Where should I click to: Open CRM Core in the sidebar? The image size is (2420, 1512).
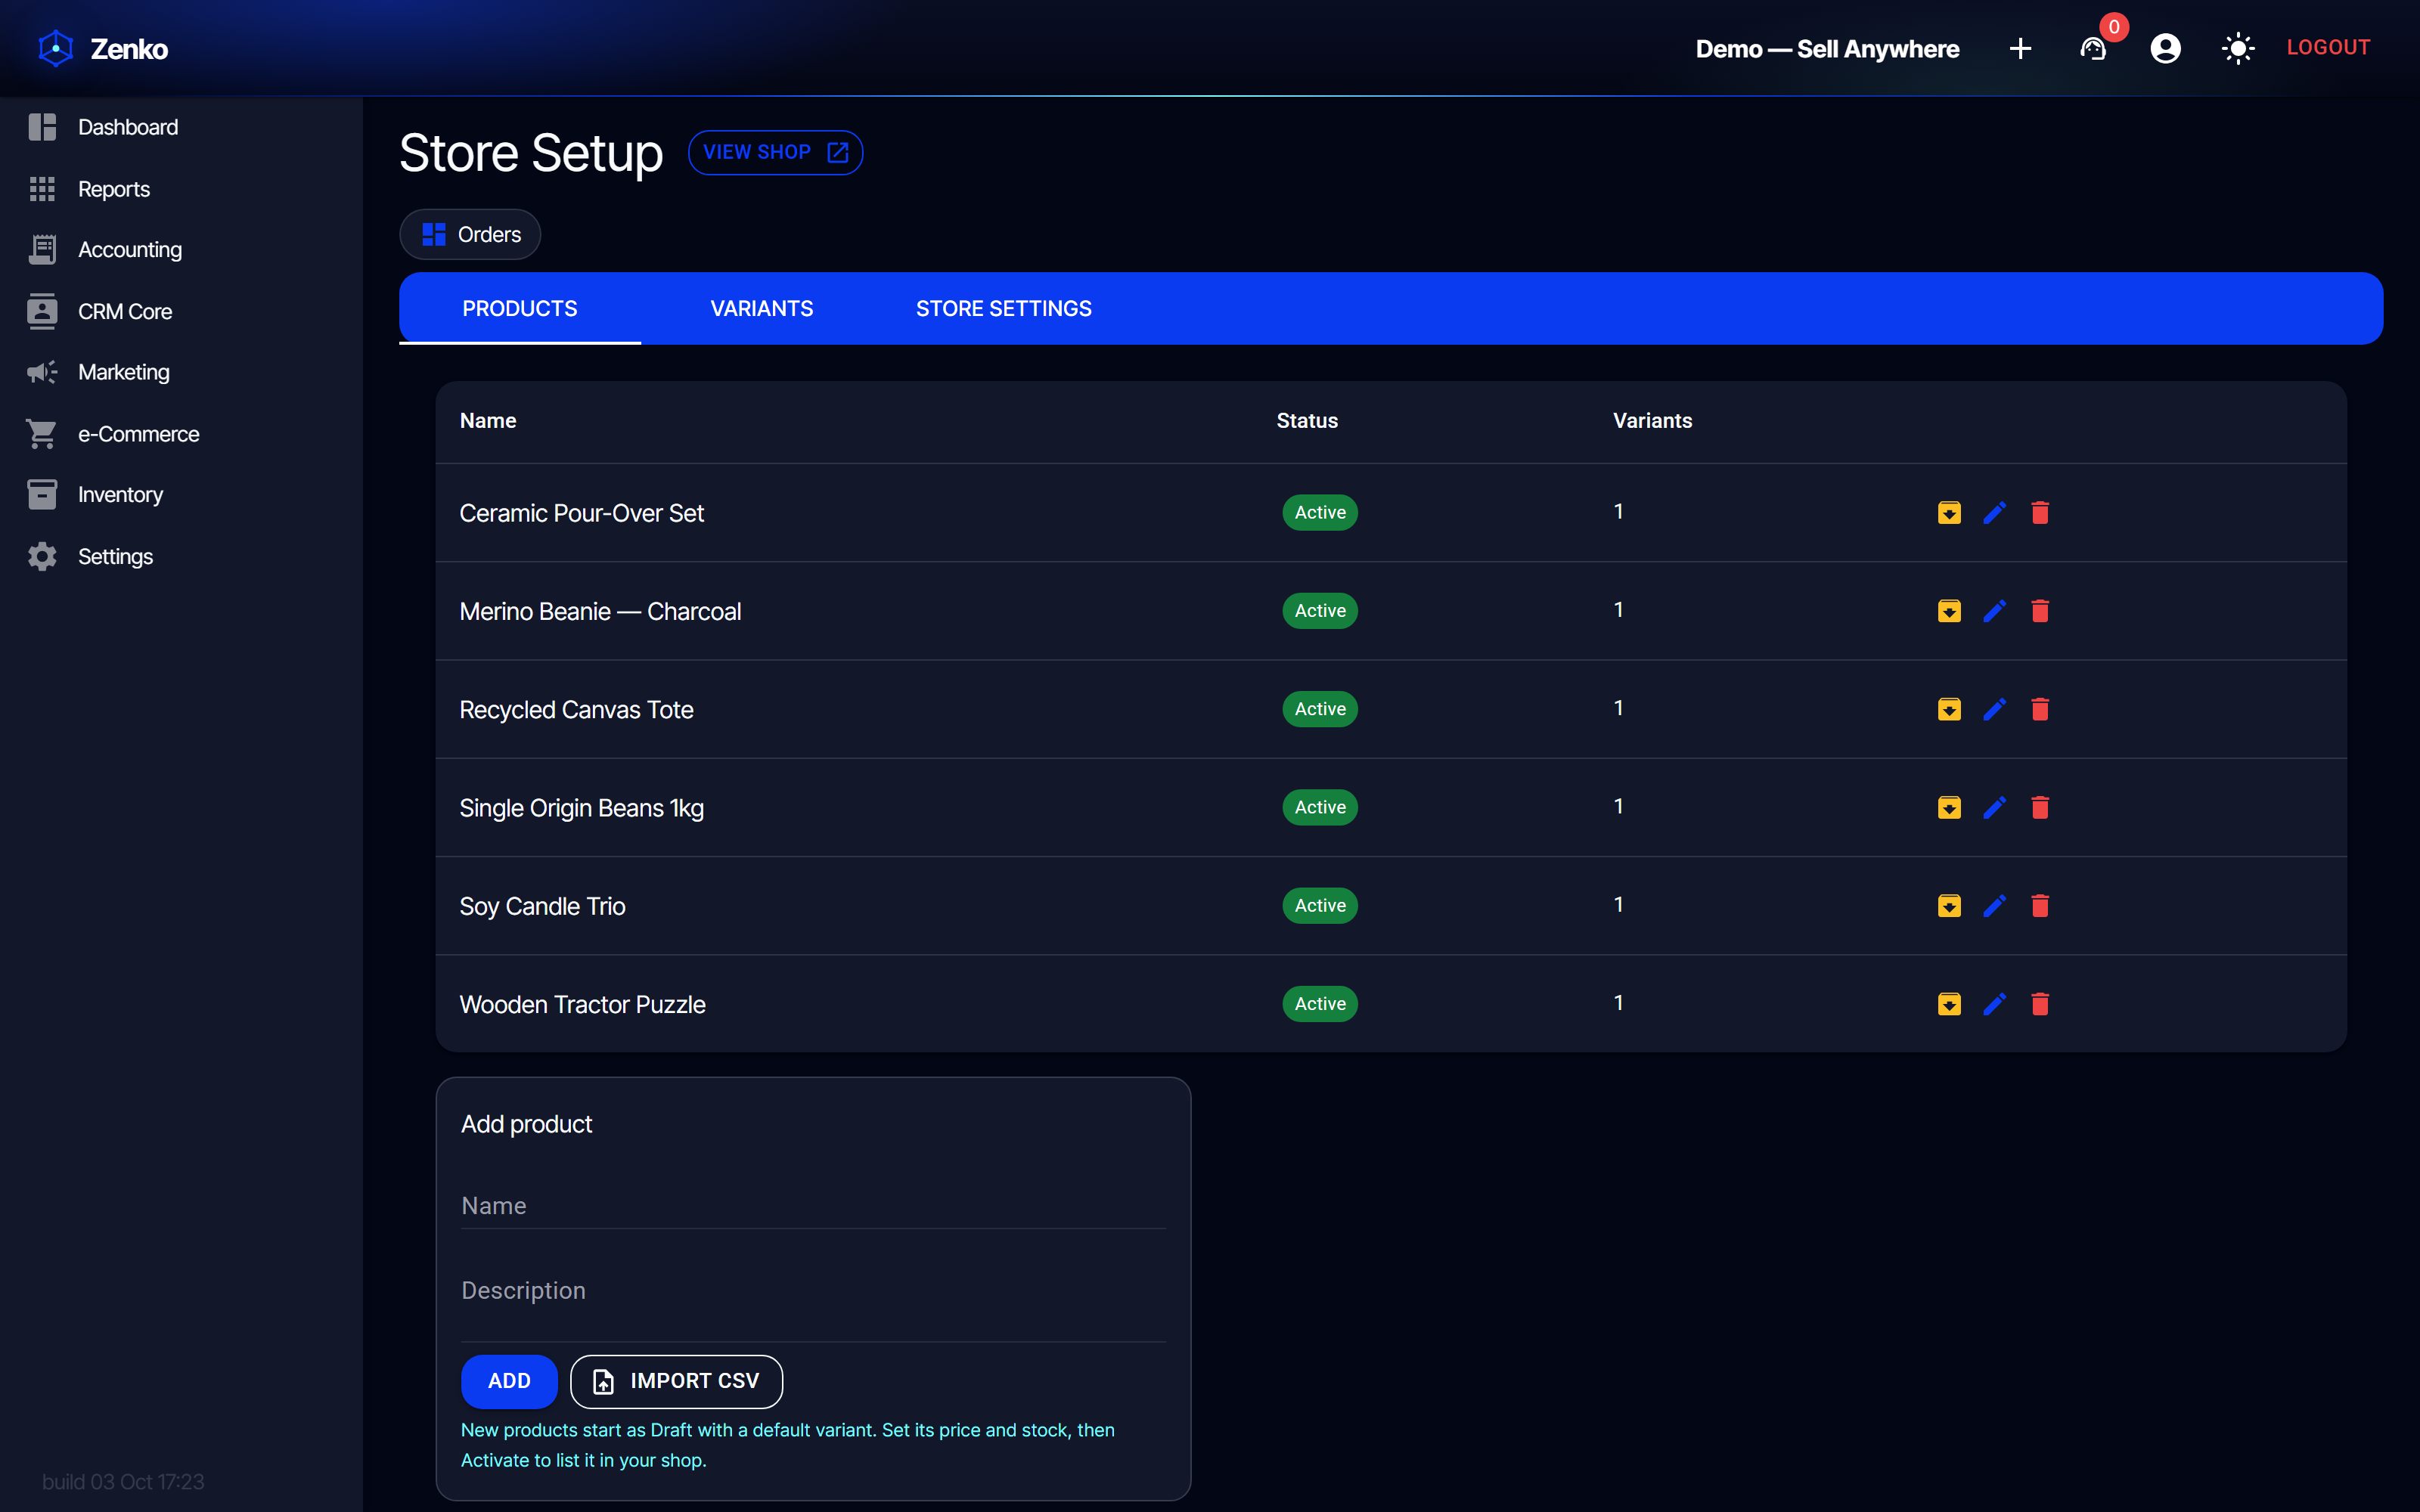[181, 311]
